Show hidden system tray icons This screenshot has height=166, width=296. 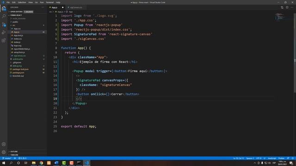(x=255, y=163)
